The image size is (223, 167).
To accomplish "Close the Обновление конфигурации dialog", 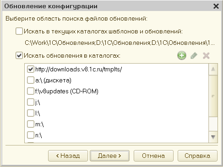I will pos(216,6).
